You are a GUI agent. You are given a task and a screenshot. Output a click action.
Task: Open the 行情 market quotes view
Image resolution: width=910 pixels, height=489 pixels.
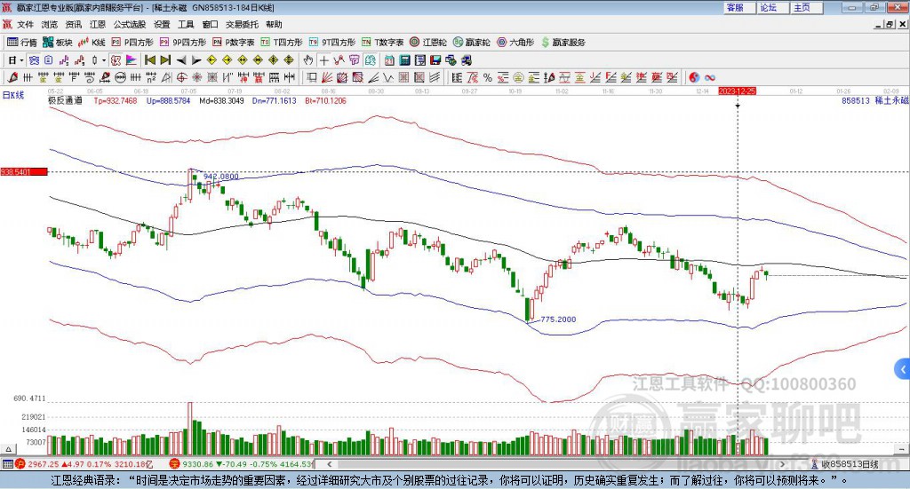[x=22, y=43]
